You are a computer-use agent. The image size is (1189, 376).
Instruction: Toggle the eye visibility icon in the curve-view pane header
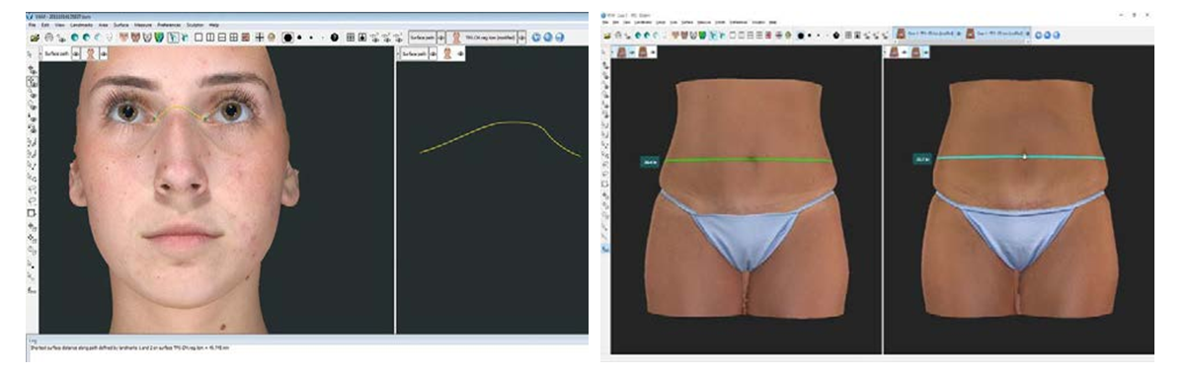[x=461, y=53]
